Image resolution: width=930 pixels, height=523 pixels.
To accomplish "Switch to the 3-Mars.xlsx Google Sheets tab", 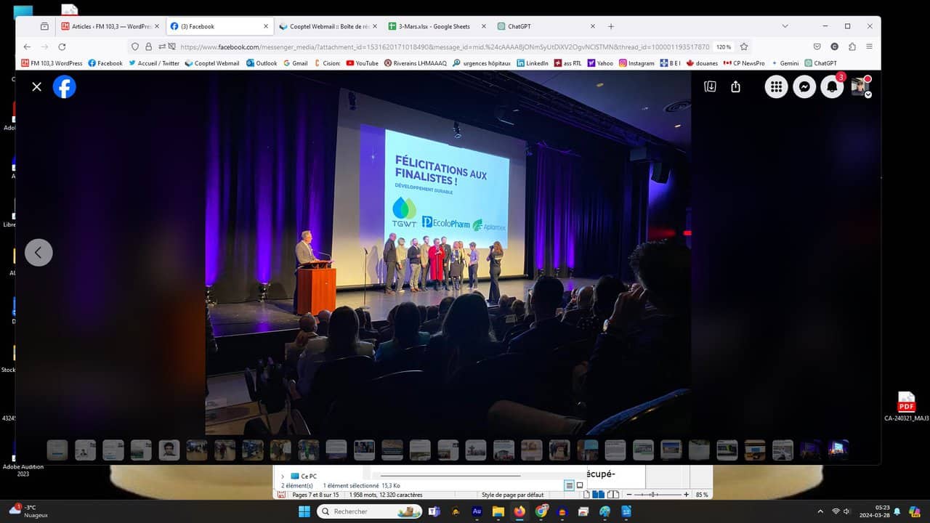I will pos(434,26).
